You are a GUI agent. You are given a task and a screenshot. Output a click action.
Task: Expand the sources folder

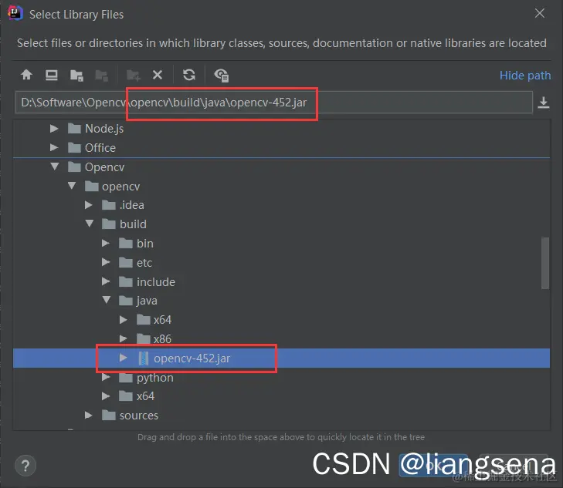(x=88, y=415)
